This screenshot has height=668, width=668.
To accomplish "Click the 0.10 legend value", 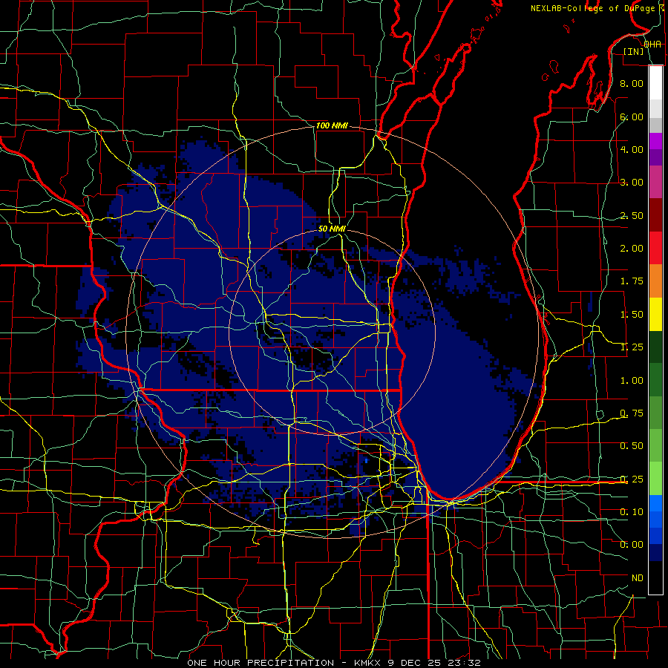I will pyautogui.click(x=632, y=511).
